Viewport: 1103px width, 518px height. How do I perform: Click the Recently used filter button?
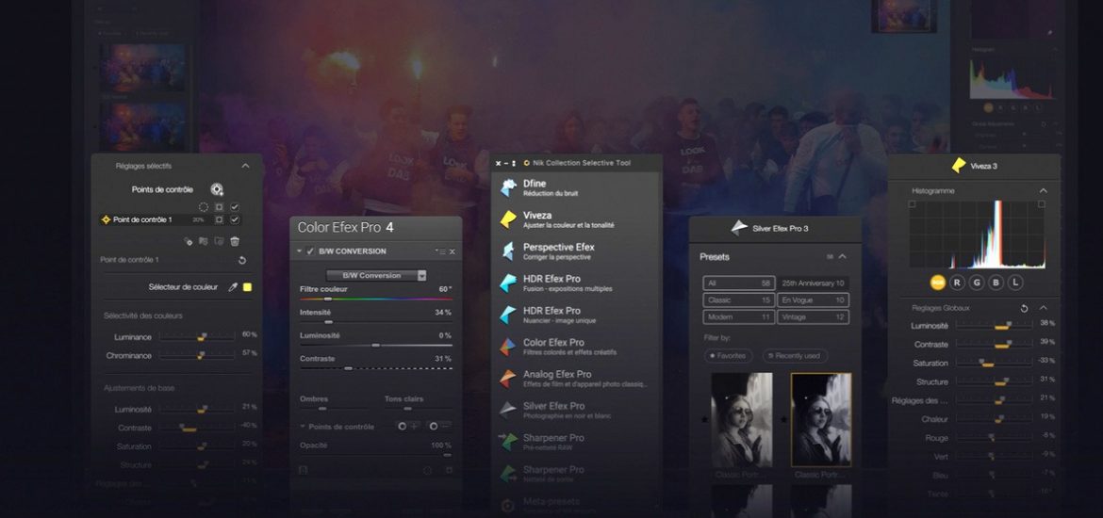(x=795, y=356)
